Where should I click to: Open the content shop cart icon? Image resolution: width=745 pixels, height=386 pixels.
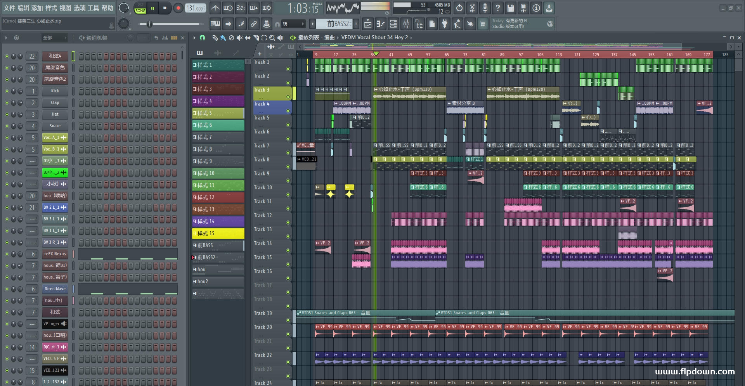pos(483,24)
